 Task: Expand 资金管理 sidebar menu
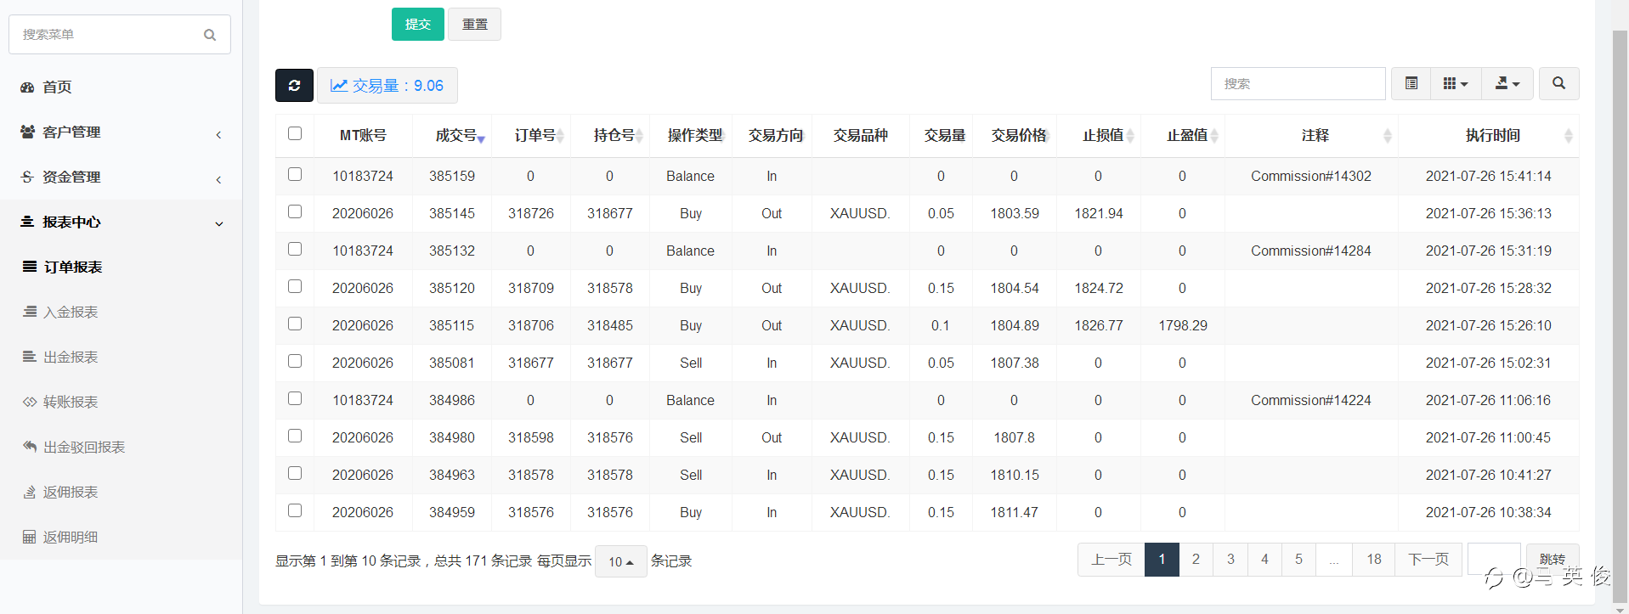tap(122, 177)
